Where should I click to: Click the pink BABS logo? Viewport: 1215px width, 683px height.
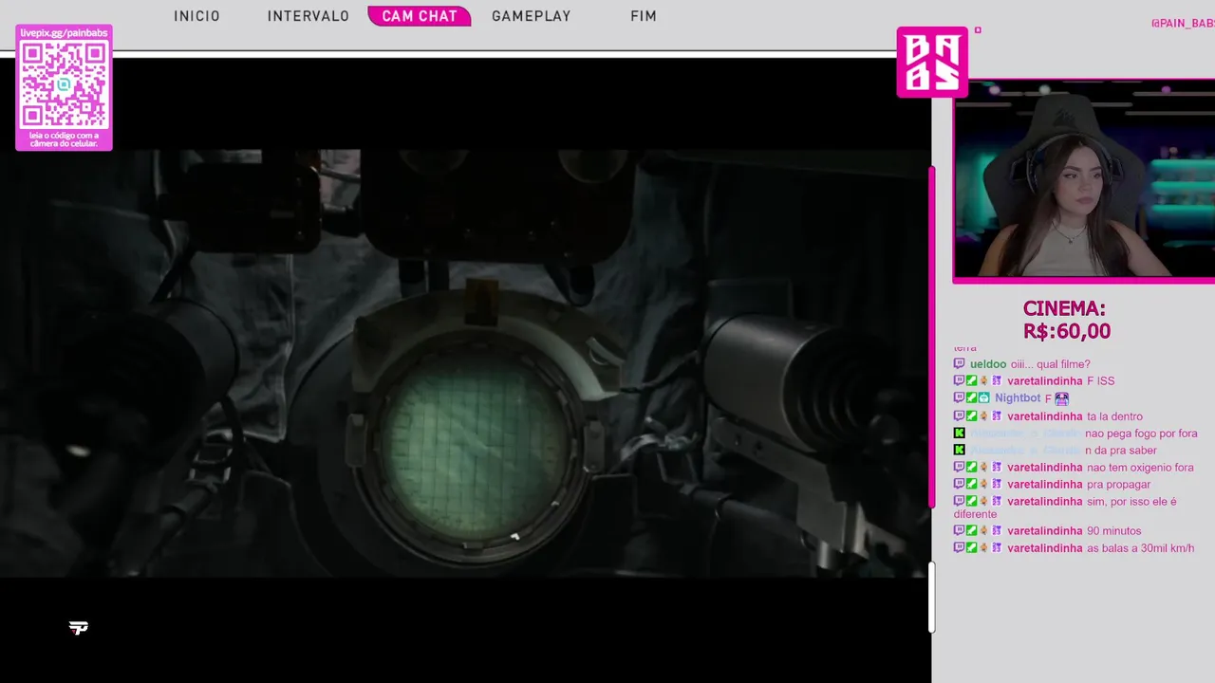932,62
